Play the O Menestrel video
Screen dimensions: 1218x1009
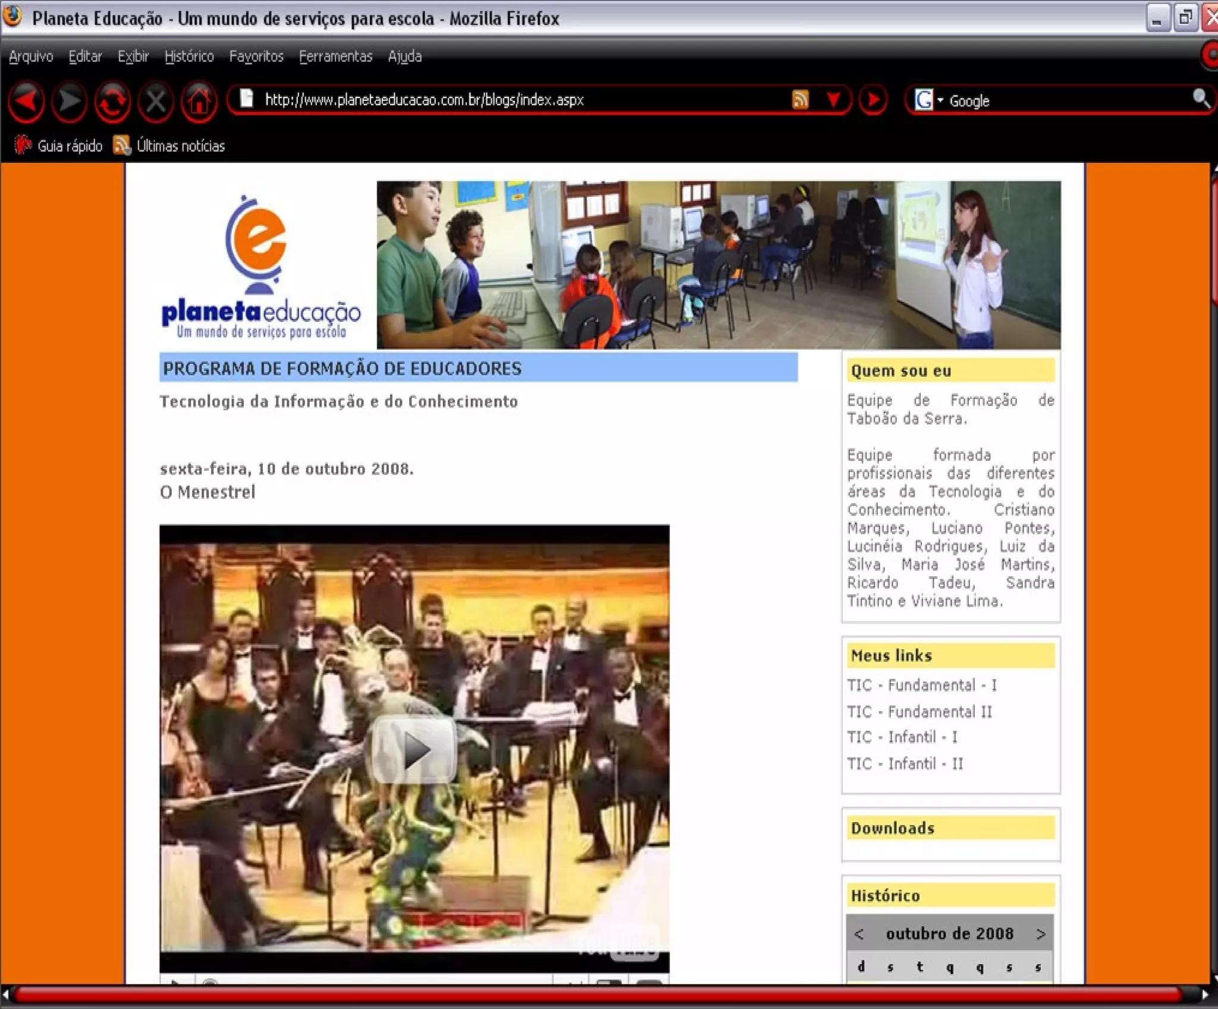coord(414,749)
